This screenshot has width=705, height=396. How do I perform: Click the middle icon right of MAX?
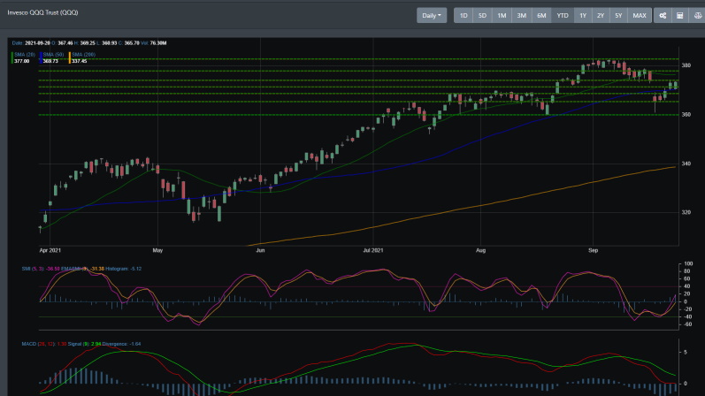(679, 15)
